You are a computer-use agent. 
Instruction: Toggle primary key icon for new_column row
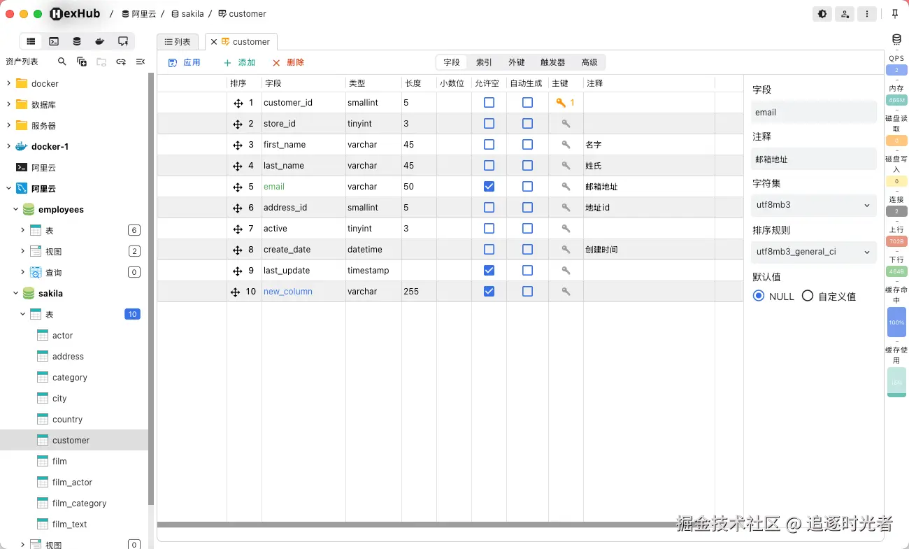pyautogui.click(x=566, y=292)
